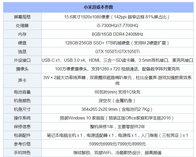Click the 100万像素摄像头 description cell
Image resolution: width=196 pixels, height=157 pixels.
coord(117,69)
